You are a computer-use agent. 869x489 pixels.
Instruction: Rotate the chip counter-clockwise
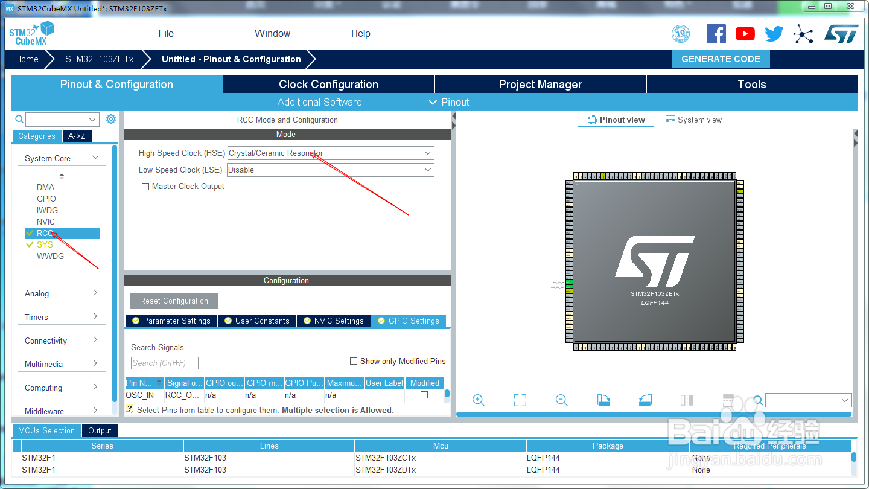(x=645, y=400)
